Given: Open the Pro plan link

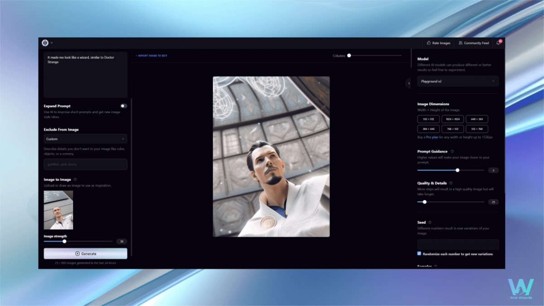Looking at the screenshot, I should [x=432, y=137].
